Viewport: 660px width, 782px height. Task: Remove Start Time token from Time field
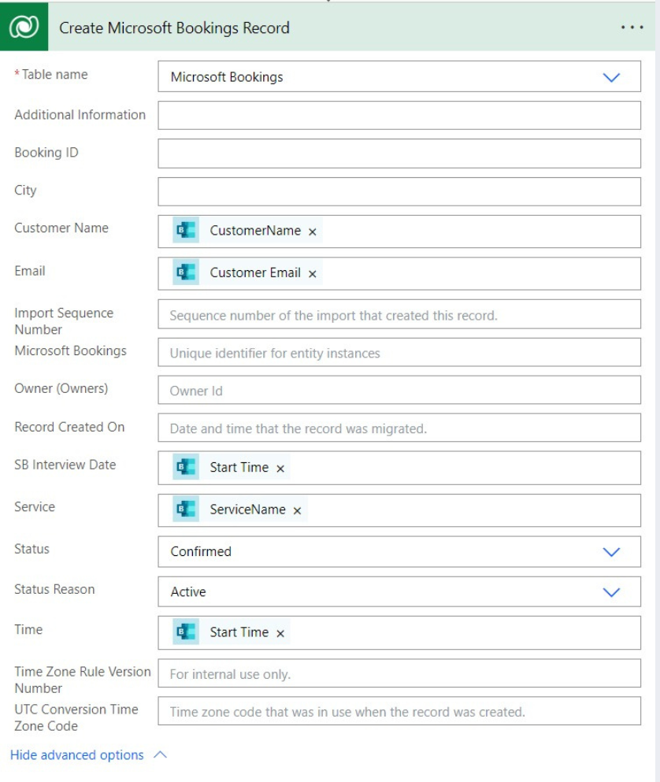(x=280, y=633)
